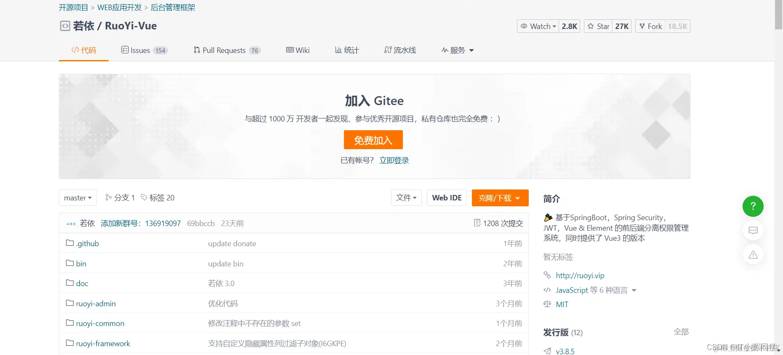
Task: Click the doc folder icon
Action: pyautogui.click(x=70, y=283)
